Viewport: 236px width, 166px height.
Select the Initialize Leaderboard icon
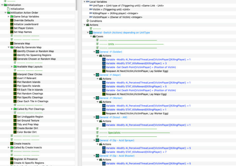(x=11, y=24)
